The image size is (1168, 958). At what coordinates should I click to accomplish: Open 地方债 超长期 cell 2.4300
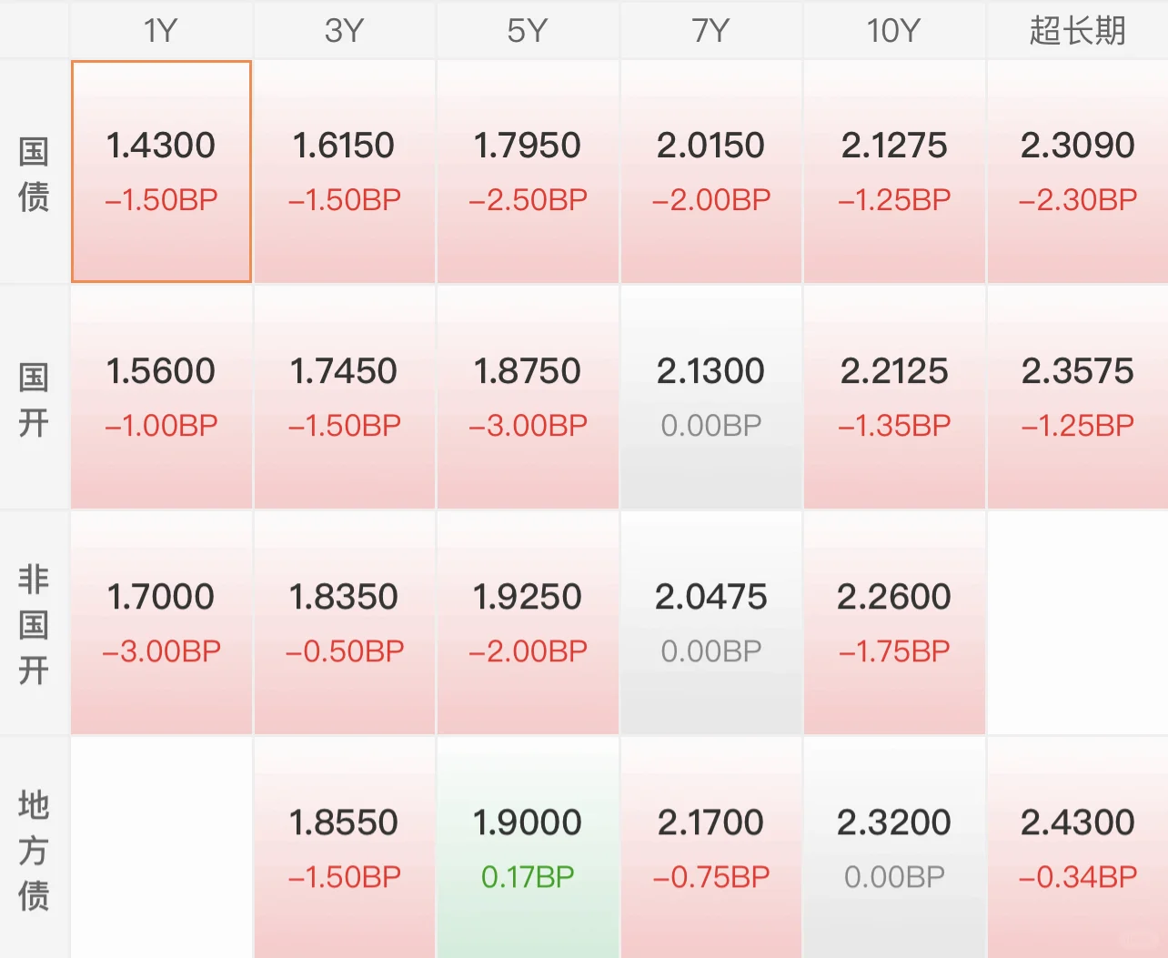1078,848
